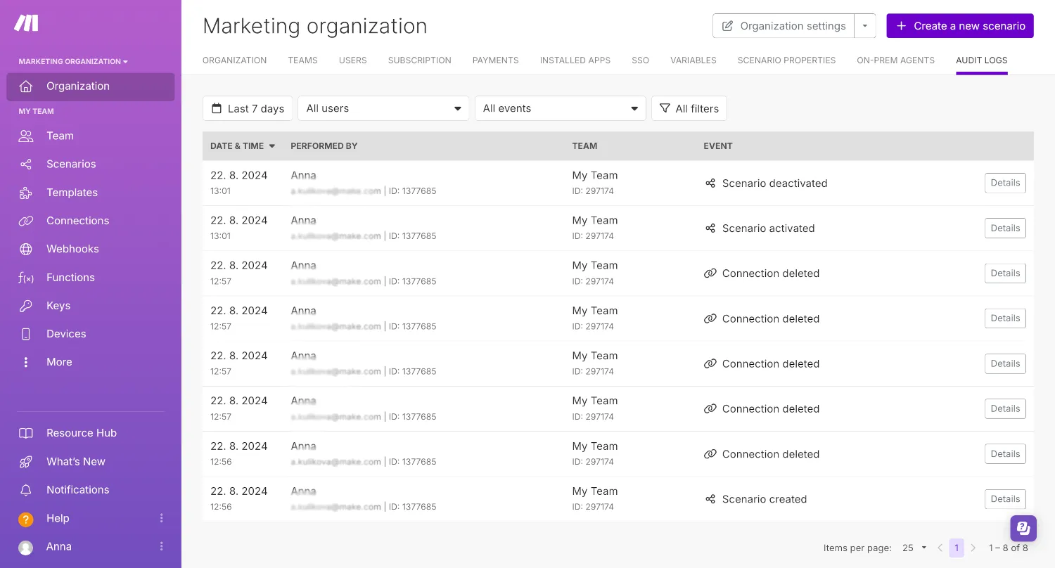Screen dimensions: 1055x568
Task: View Details for Scenario activated event
Action: point(1005,228)
